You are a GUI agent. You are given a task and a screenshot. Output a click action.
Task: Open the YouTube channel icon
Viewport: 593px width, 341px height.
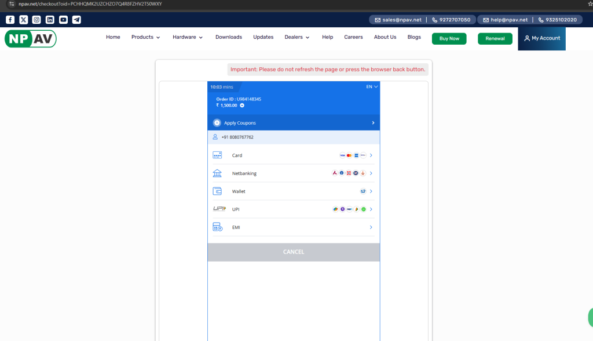tap(63, 20)
